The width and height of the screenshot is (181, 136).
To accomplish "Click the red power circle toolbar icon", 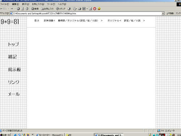I will [95, 9].
